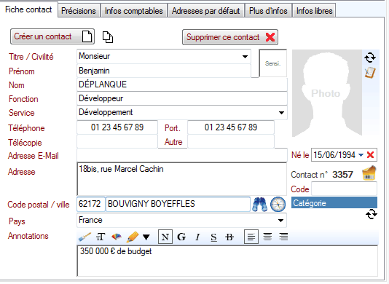Open the Pays dropdown
The image size is (389, 284).
tap(281, 221)
